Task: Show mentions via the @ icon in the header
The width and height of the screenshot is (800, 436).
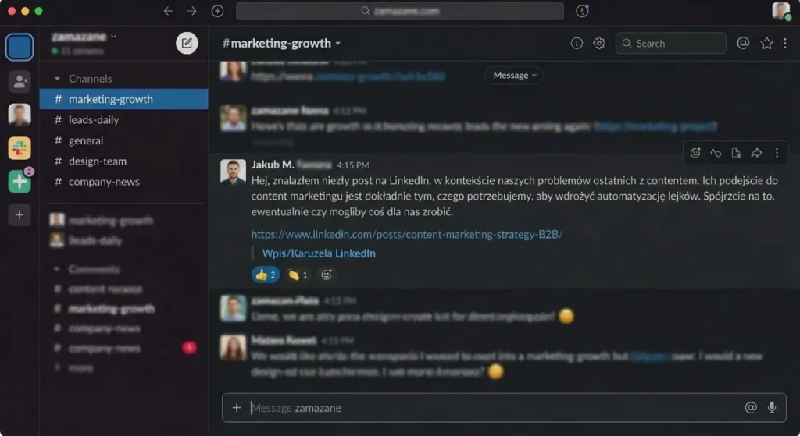Action: pos(743,44)
